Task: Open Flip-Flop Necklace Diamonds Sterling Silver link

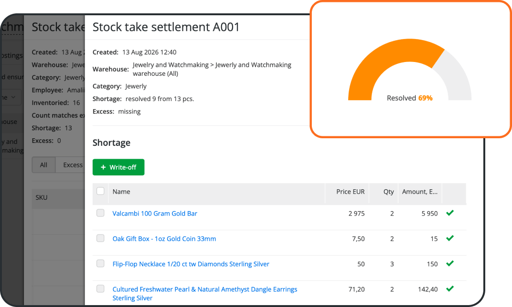Action: [191, 264]
